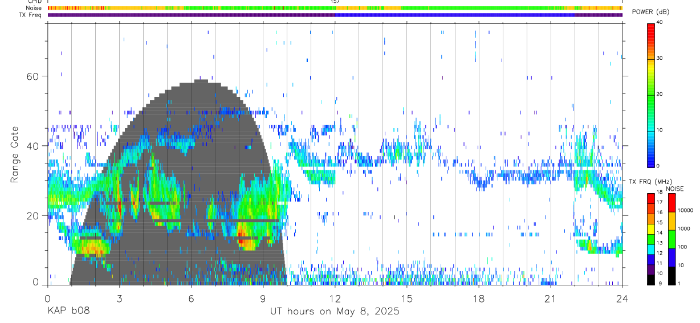This screenshot has width=700, height=323.
Task: Select the 'NOISE' legend title
Action: [675, 189]
